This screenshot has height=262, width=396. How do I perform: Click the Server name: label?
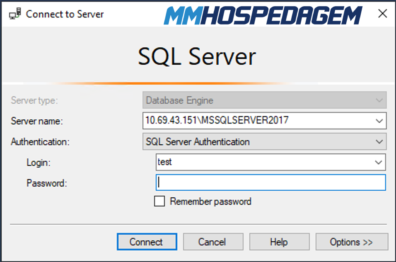pos(36,121)
